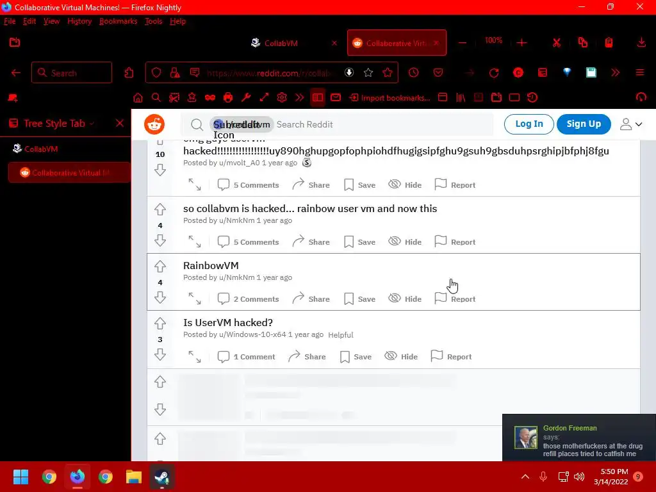This screenshot has height=492, width=656.
Task: Open Steam from the taskbar
Action: pos(162,477)
